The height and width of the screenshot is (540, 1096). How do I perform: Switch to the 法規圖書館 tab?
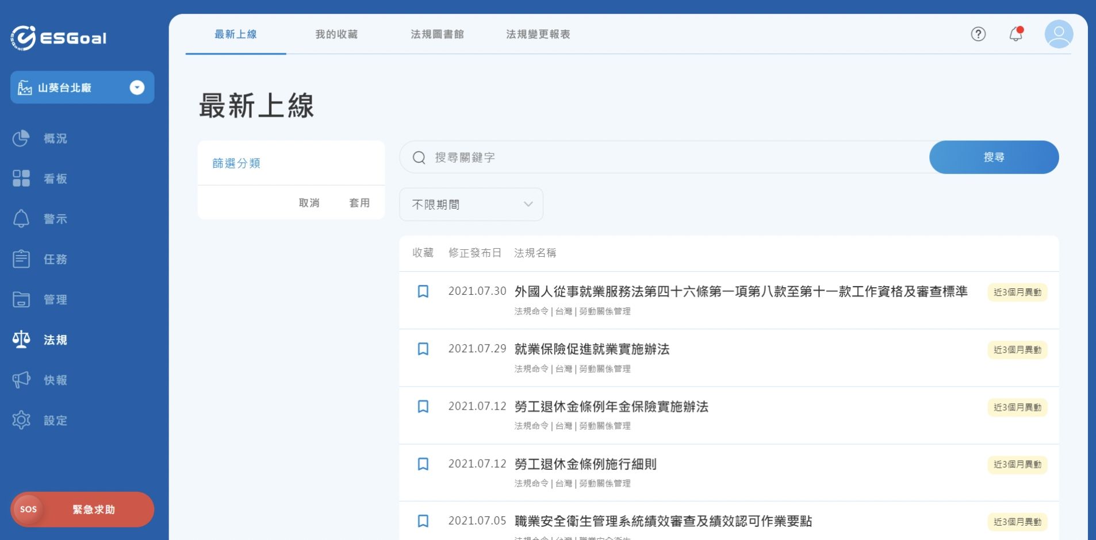(x=437, y=34)
